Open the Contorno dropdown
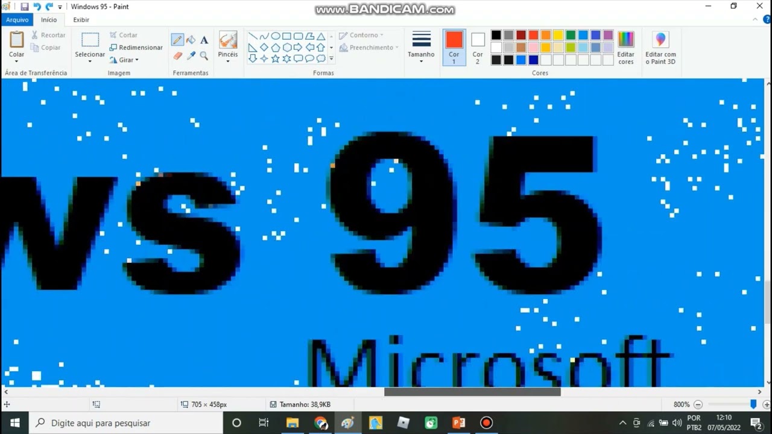Screen dimensions: 772x434 (x=361, y=35)
